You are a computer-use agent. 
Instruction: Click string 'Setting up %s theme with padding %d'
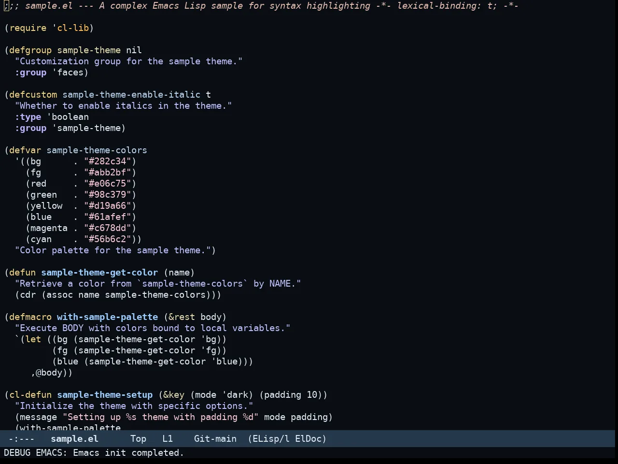[161, 417]
